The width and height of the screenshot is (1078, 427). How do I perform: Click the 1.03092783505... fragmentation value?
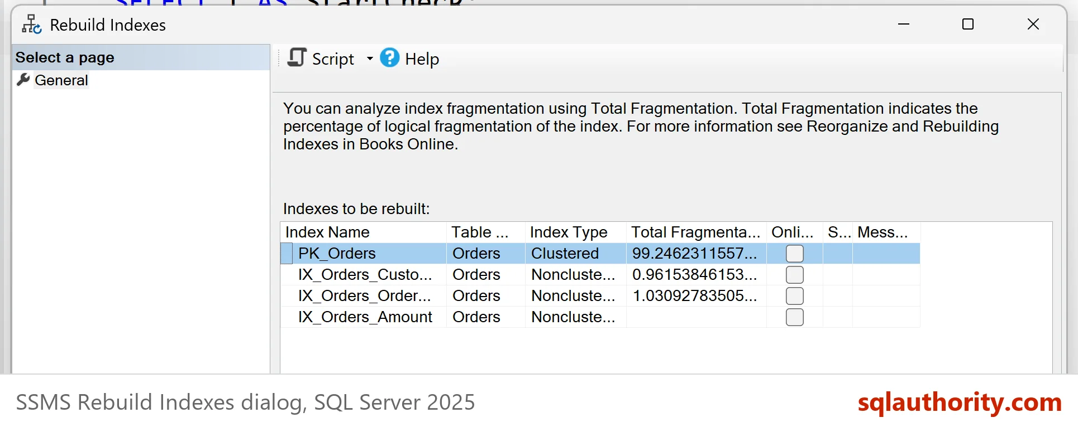tap(694, 296)
